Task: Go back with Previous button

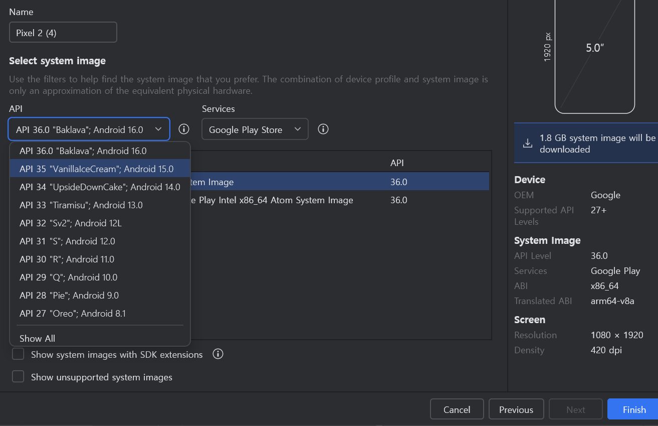Action: pos(516,409)
